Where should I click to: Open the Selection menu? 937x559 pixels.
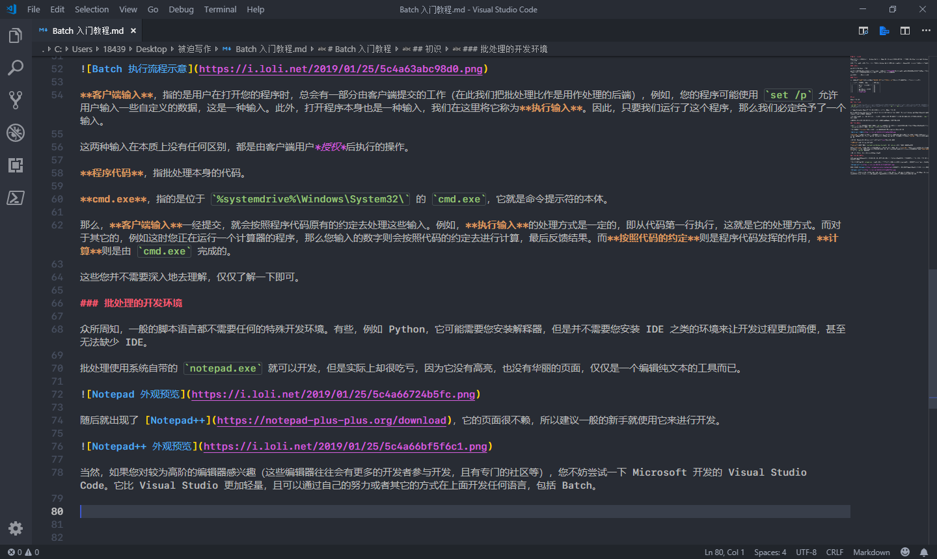tap(92, 9)
